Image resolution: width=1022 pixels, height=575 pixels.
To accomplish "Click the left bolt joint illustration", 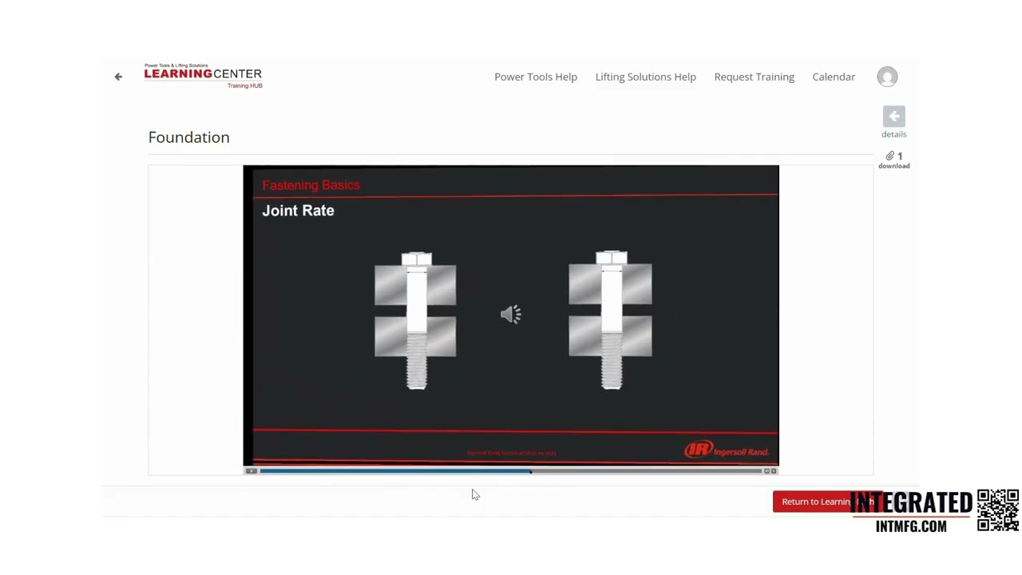I will tap(415, 320).
